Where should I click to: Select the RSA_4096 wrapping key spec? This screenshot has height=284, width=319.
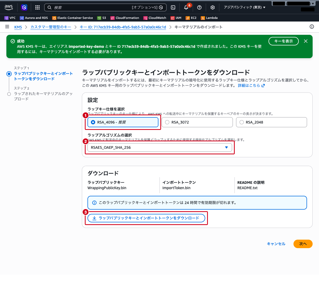(x=123, y=122)
